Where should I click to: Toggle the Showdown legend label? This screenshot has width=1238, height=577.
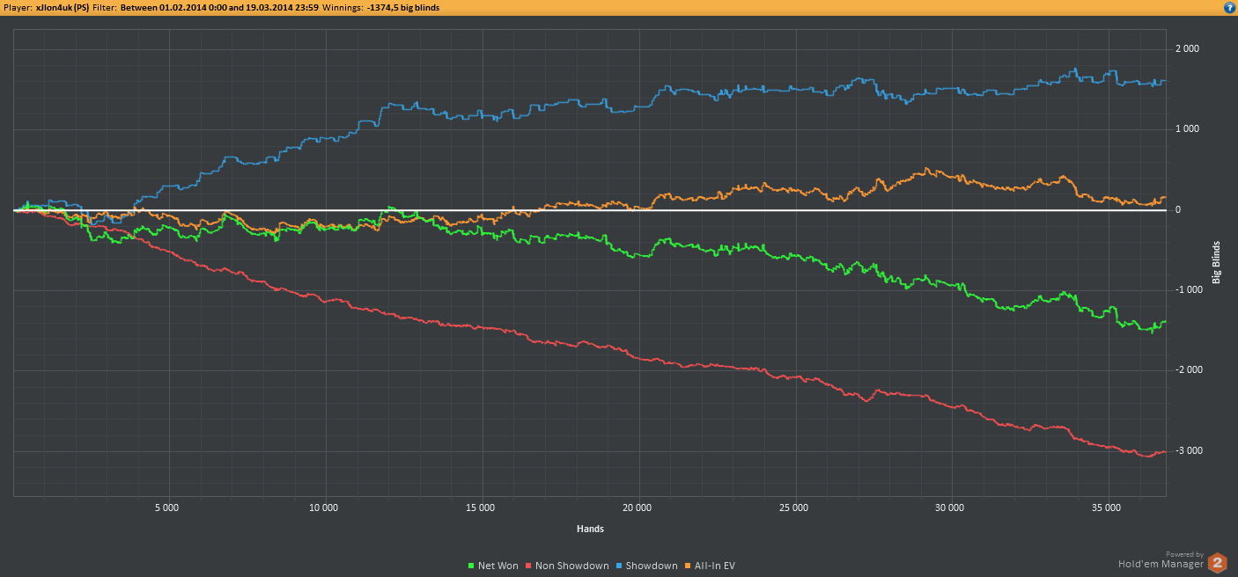(652, 566)
